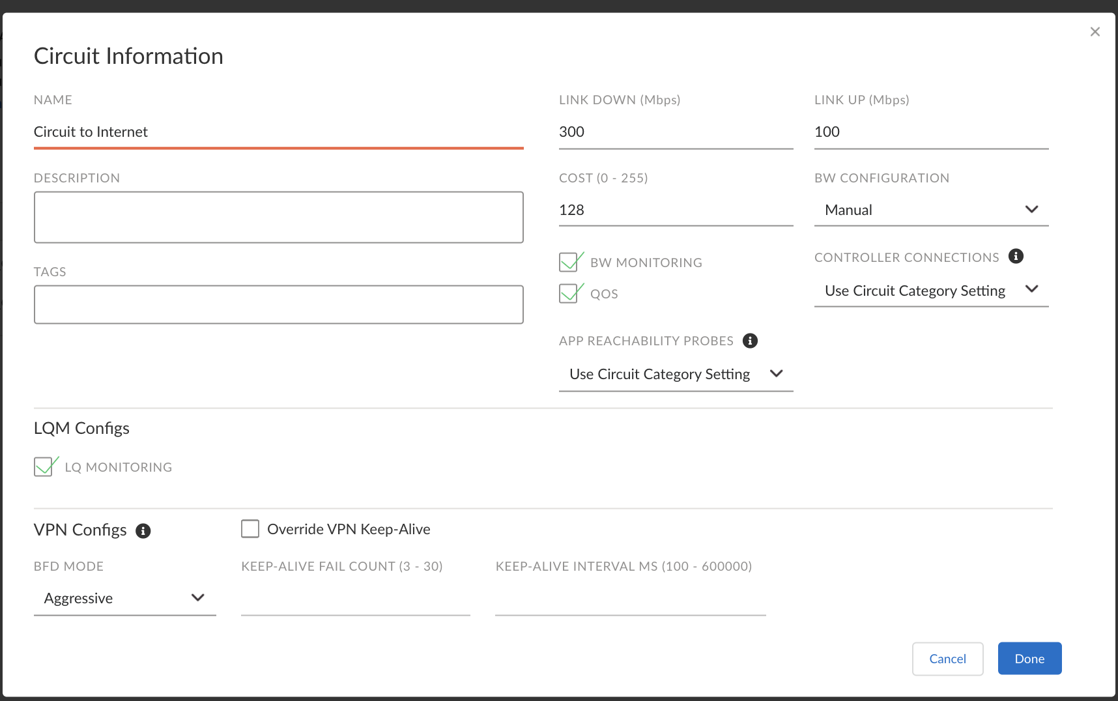
Task: Click the App Reachability Probes info icon
Action: click(750, 341)
